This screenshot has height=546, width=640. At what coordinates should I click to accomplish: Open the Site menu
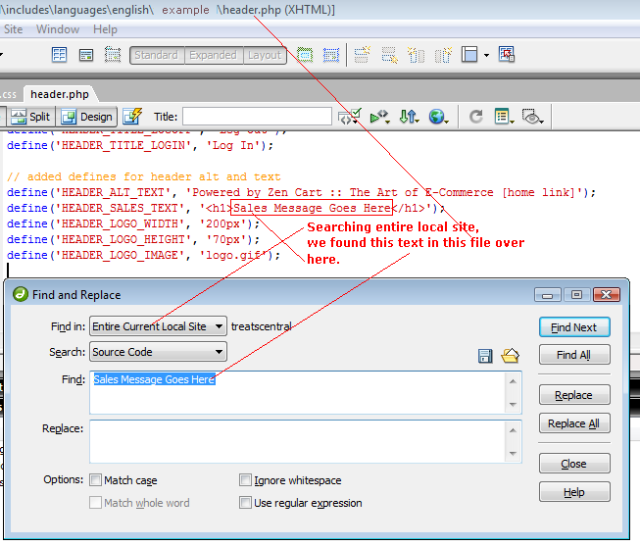(13, 29)
